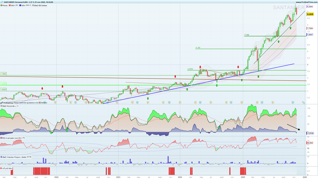
Task: Click the 2024 label on time axis
Action: (x=180, y=177)
